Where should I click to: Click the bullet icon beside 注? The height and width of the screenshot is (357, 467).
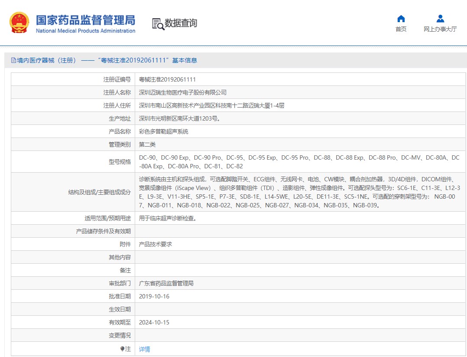pyautogui.click(x=122, y=349)
